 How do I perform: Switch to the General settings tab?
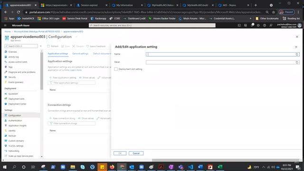pyautogui.click(x=80, y=54)
